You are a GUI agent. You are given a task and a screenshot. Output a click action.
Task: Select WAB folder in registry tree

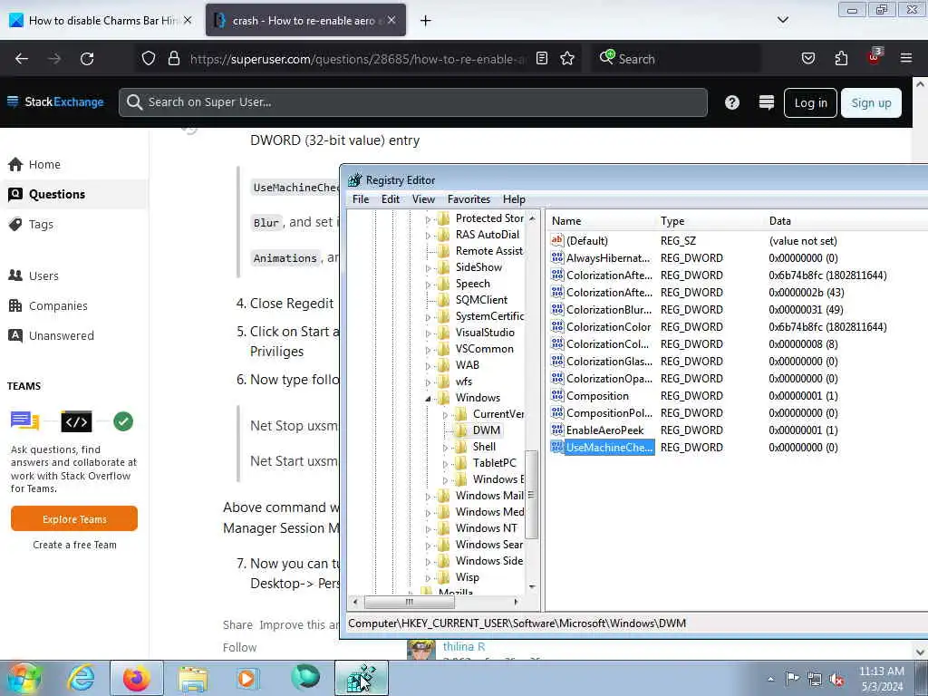pyautogui.click(x=467, y=365)
